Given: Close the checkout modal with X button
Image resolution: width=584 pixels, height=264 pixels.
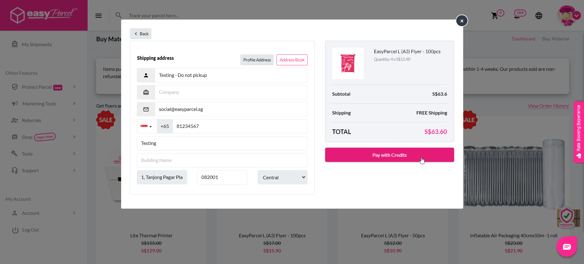Looking at the screenshot, I should 462,21.
